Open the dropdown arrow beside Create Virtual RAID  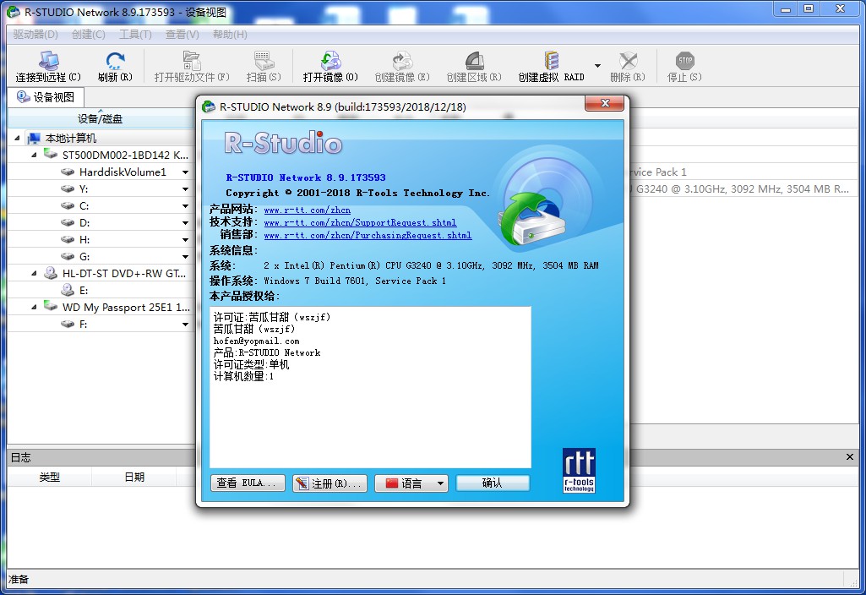[x=597, y=65]
